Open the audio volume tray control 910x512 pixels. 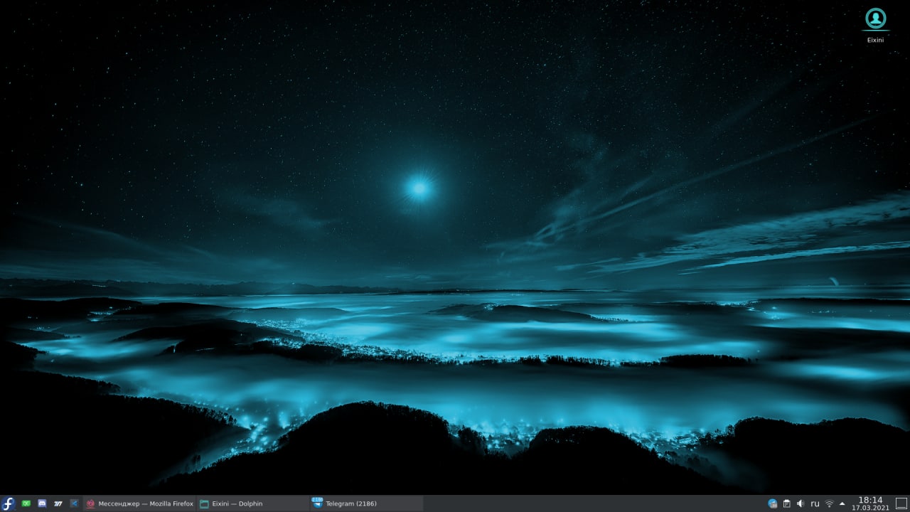[x=801, y=503]
